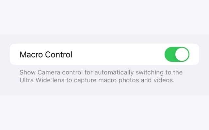
Task: Click the word capture in the footer text
Action: coord(85,80)
